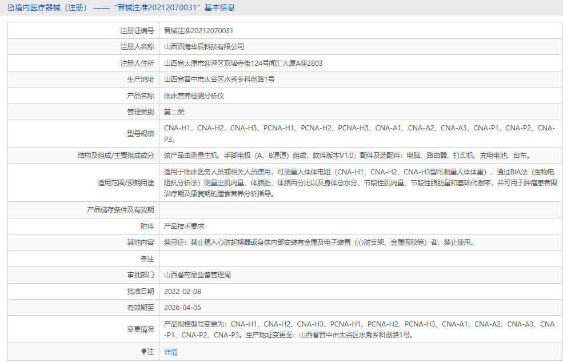563x362 pixels.
Task: Click the 型号规格 value listing CNA-H1 models
Action: click(x=360, y=134)
